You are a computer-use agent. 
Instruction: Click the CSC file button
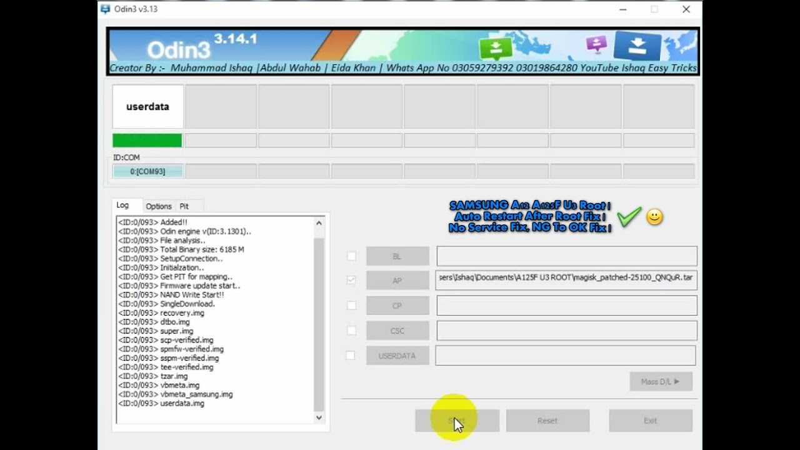point(397,331)
